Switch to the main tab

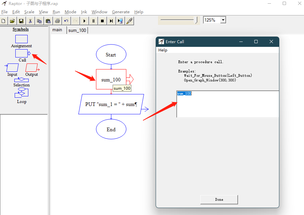(57, 30)
